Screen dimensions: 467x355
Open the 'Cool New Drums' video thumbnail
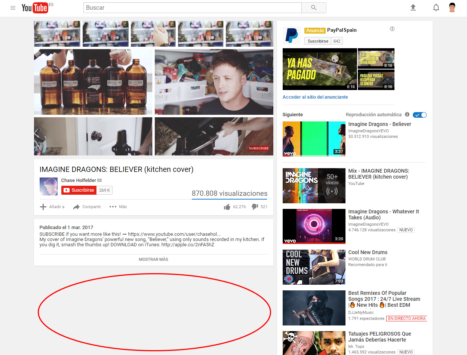point(314,267)
